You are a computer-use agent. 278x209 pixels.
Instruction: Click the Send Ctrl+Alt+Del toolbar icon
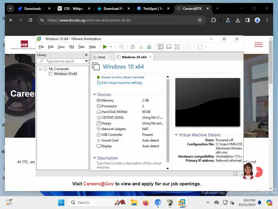click(x=121, y=47)
